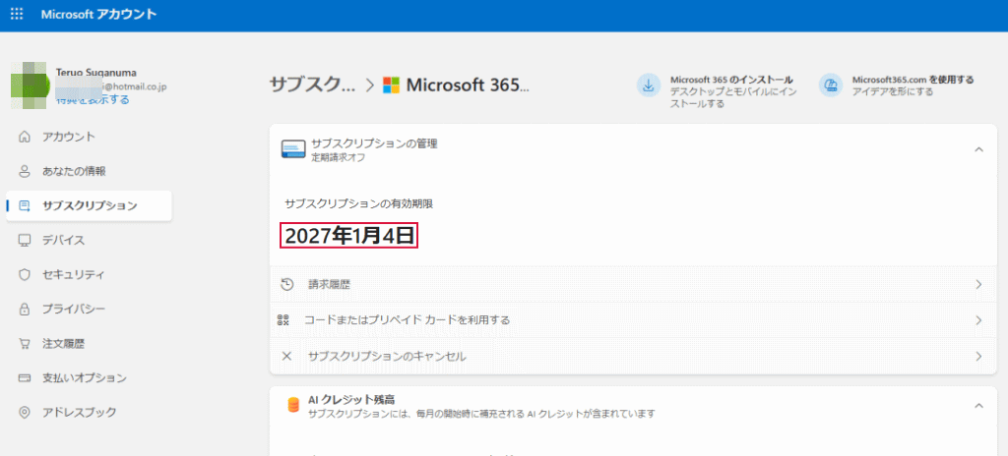This screenshot has width=1008, height=456.
Task: Click the subscription list icon in sidebar
Action: 25,206
